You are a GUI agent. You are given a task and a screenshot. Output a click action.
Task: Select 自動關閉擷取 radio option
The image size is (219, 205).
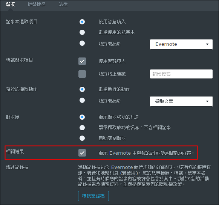pos(82,138)
